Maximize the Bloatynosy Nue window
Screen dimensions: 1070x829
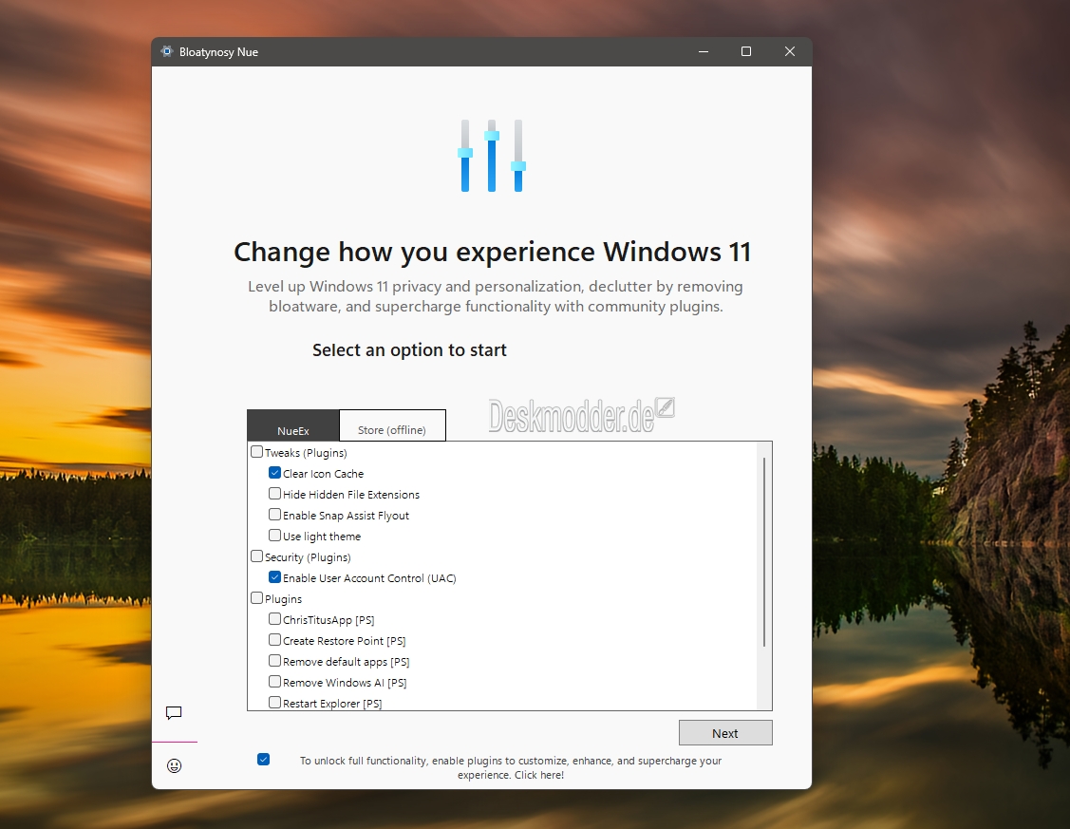[746, 52]
